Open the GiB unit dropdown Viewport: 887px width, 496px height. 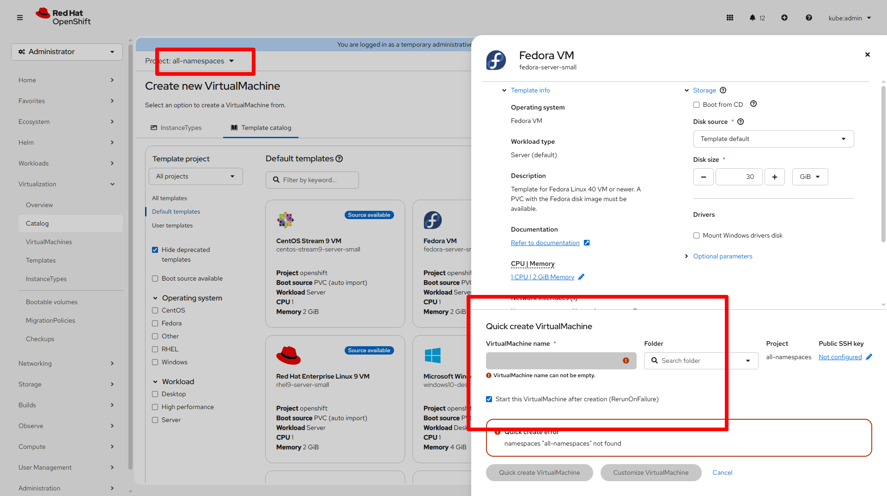coord(810,177)
